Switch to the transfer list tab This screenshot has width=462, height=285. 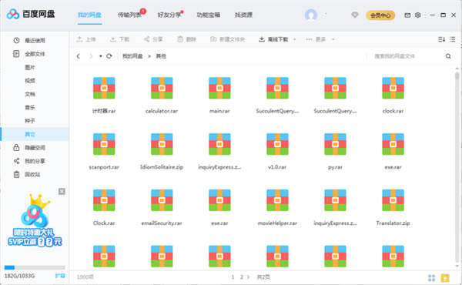point(129,15)
